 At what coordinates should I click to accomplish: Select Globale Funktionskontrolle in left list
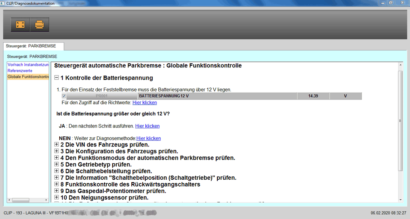[x=28, y=77]
